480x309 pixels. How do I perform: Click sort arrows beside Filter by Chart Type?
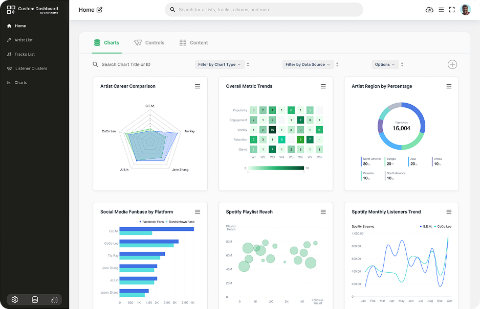coord(248,64)
